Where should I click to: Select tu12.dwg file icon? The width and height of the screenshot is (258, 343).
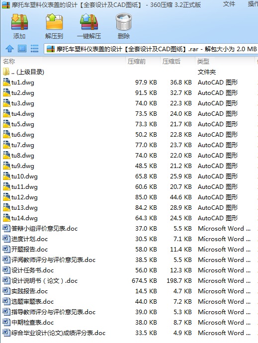[6, 197]
